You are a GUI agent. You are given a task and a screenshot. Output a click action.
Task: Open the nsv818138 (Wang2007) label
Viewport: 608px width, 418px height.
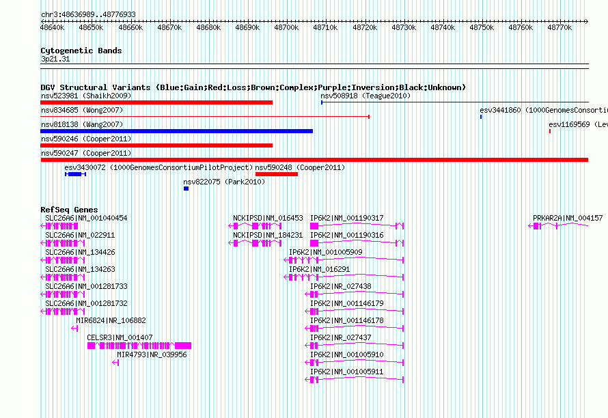pos(82,124)
